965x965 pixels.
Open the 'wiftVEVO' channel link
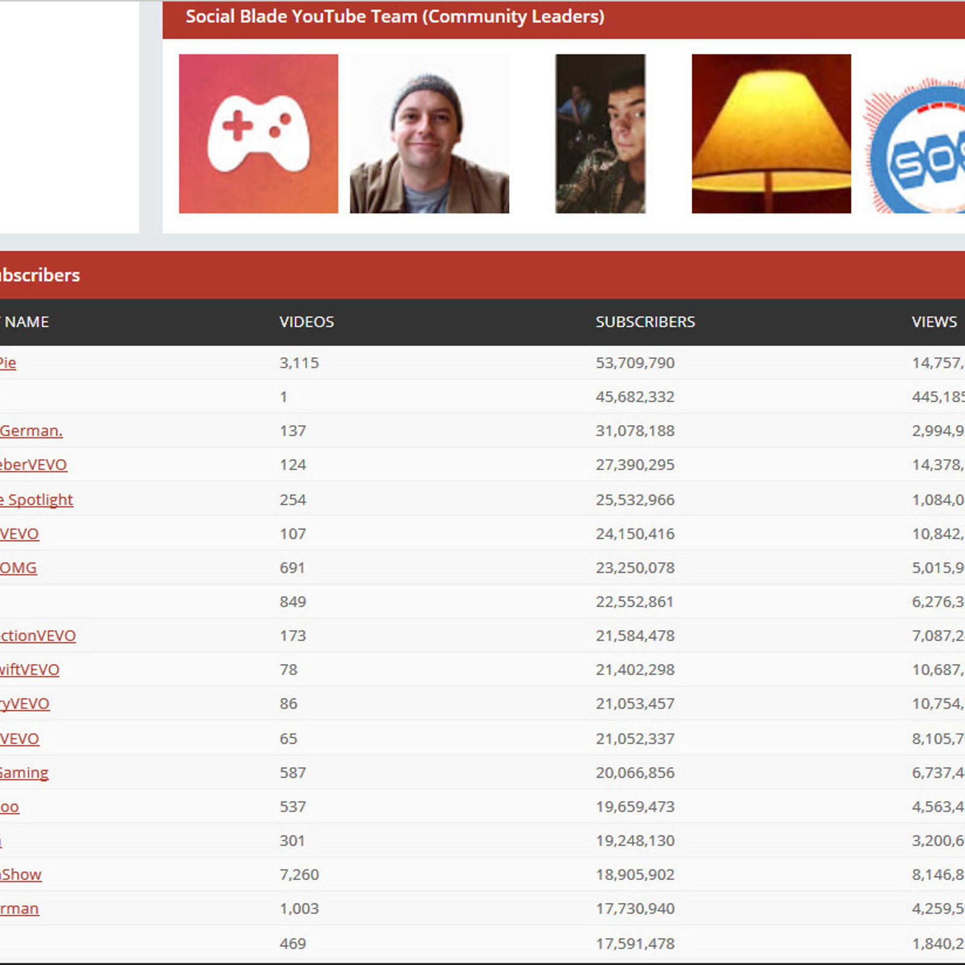30,669
